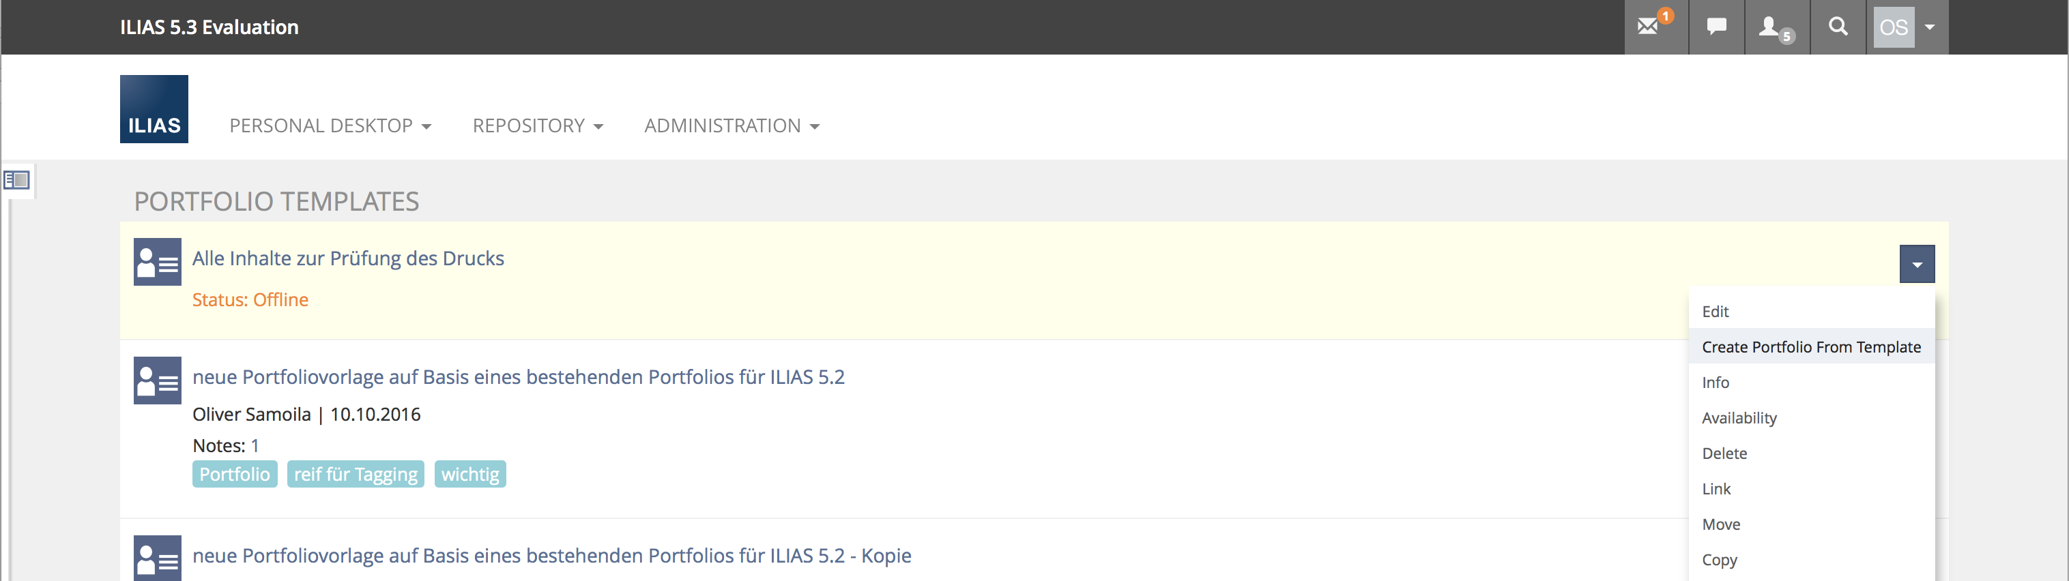Viewport: 2069px width, 581px height.
Task: Click the Notes count '1' link
Action: point(255,445)
